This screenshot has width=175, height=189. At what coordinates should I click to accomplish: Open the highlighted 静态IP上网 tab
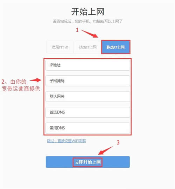[x=116, y=47]
